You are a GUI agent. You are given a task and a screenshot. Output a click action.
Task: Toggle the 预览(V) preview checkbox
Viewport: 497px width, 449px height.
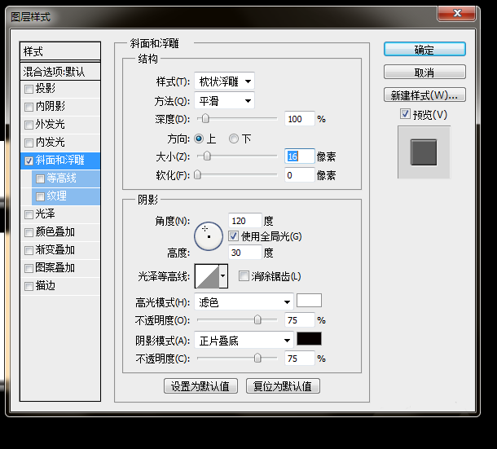tap(405, 114)
